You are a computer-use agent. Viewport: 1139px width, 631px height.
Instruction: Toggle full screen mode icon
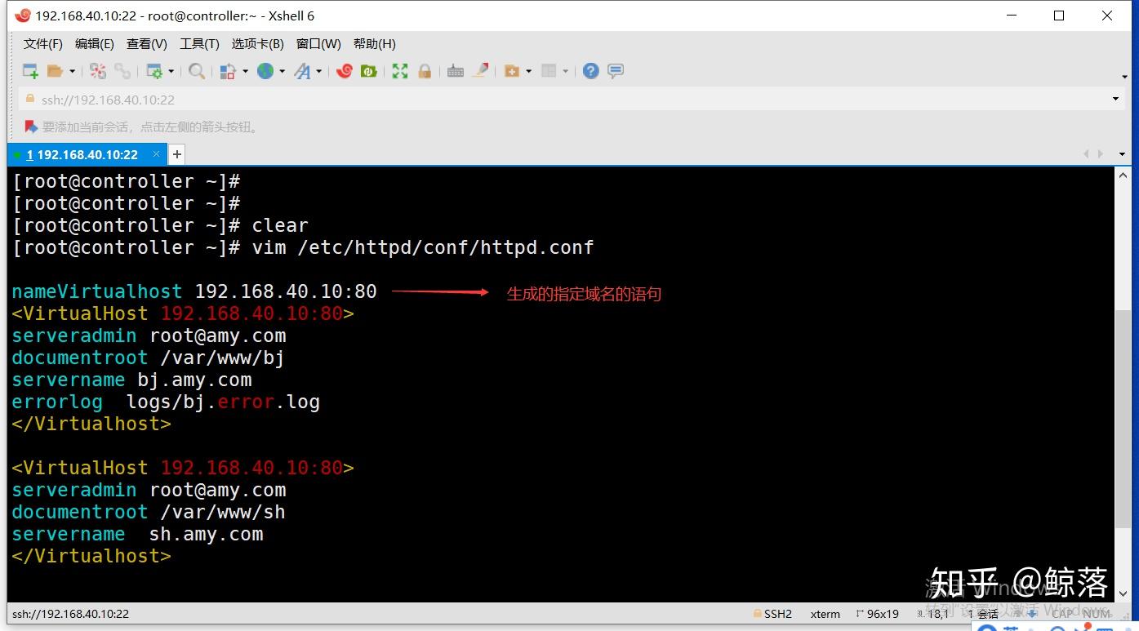click(400, 71)
